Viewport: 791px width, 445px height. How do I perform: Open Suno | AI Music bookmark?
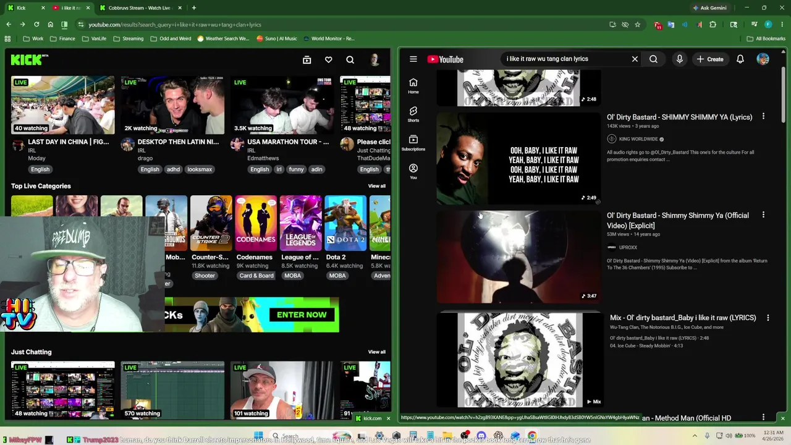point(277,38)
